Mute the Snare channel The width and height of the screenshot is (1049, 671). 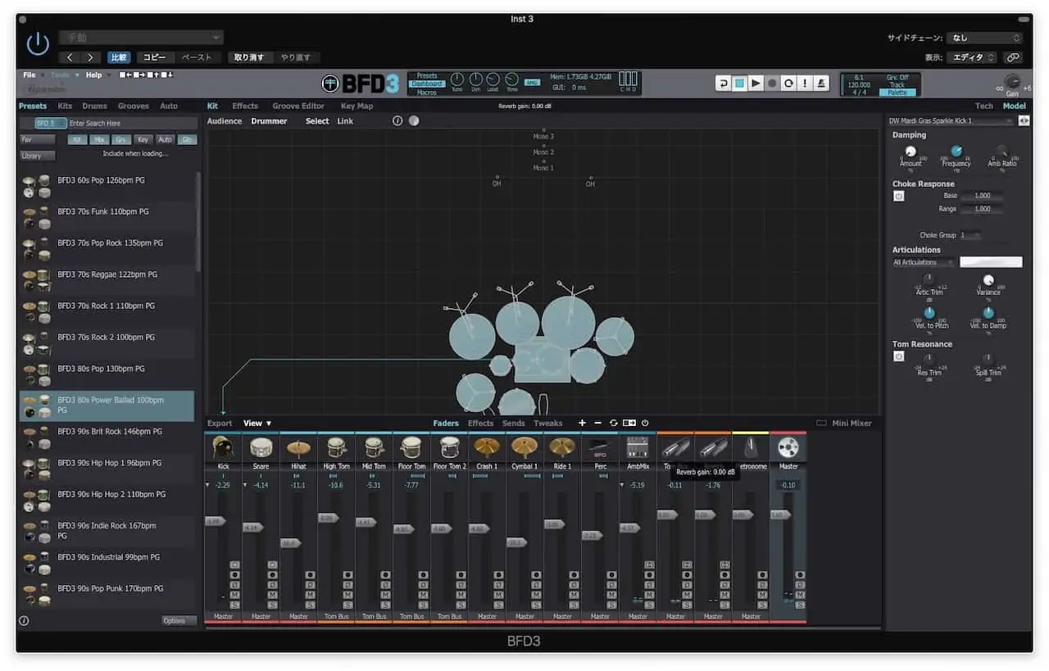click(272, 595)
